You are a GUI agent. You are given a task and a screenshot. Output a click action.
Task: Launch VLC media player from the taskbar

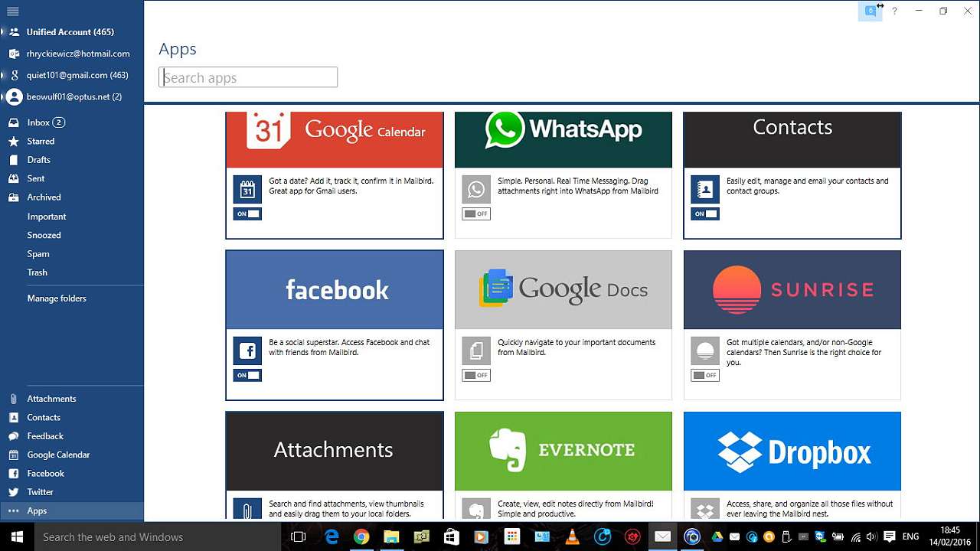572,536
